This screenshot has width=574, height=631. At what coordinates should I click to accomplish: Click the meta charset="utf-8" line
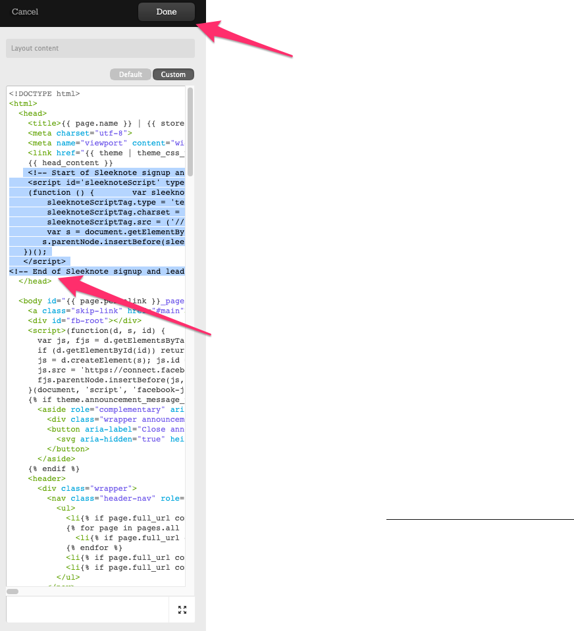[80, 133]
